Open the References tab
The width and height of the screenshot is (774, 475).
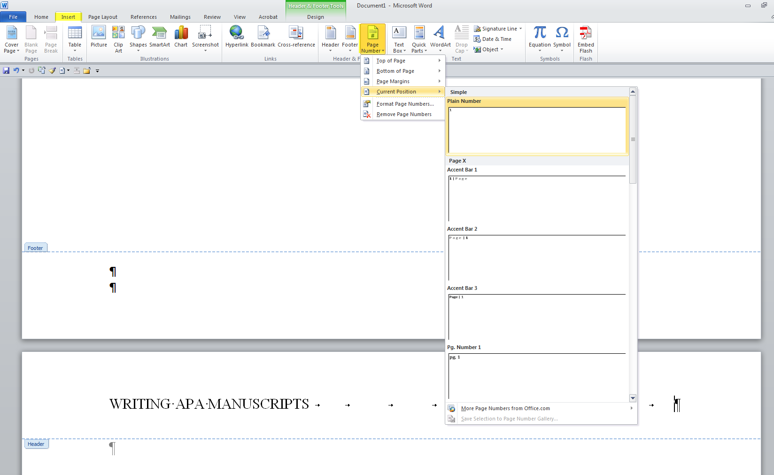coord(144,17)
